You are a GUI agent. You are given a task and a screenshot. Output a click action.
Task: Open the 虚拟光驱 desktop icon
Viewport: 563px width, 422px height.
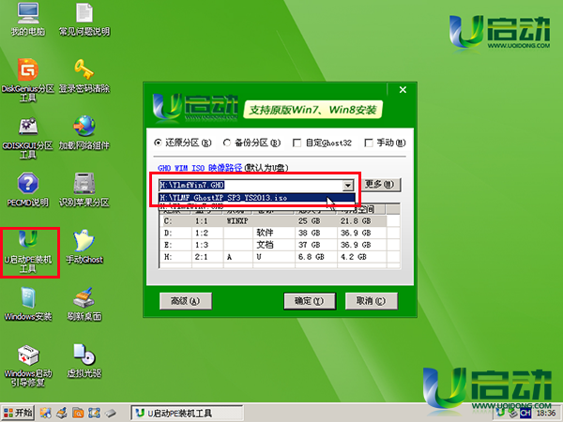pos(84,356)
